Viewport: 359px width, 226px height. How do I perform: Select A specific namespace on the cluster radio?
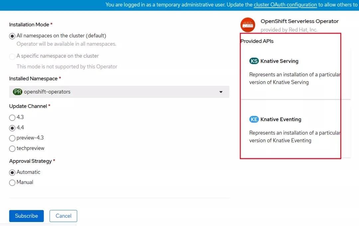(12, 56)
